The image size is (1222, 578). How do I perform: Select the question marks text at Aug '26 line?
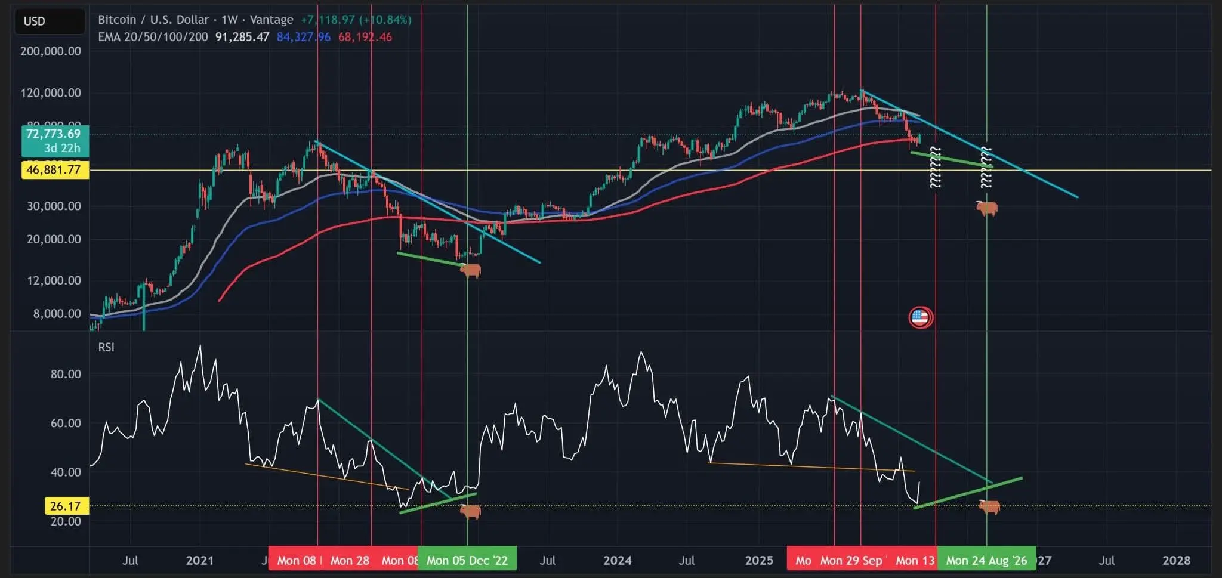tap(986, 167)
